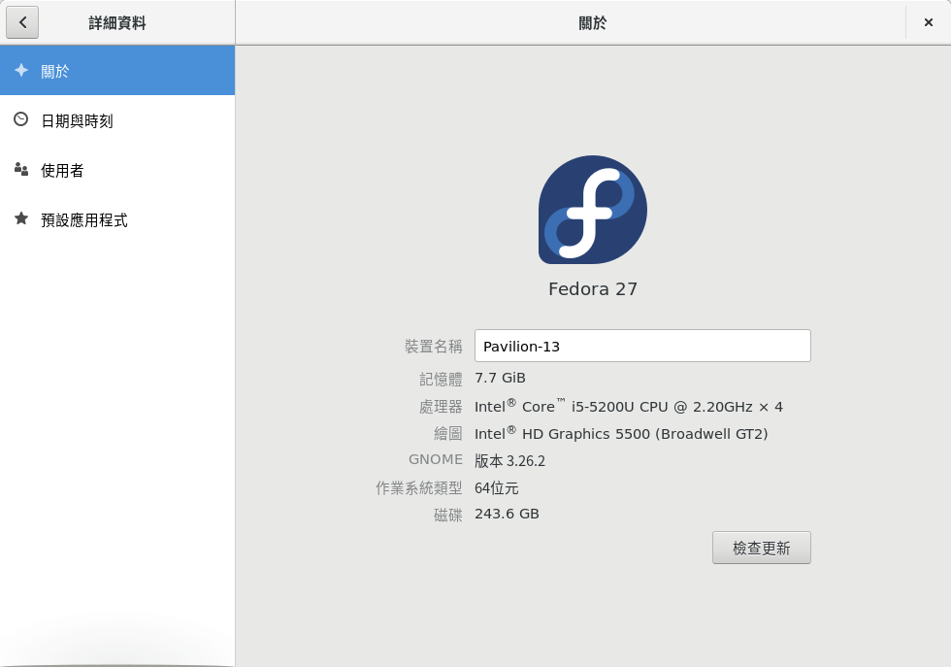This screenshot has width=951, height=667.
Task: Click the Fedora 27 title text
Action: (x=593, y=289)
